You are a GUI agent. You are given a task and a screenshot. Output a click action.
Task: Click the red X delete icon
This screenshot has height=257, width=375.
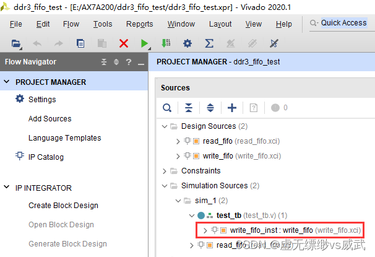124,43
